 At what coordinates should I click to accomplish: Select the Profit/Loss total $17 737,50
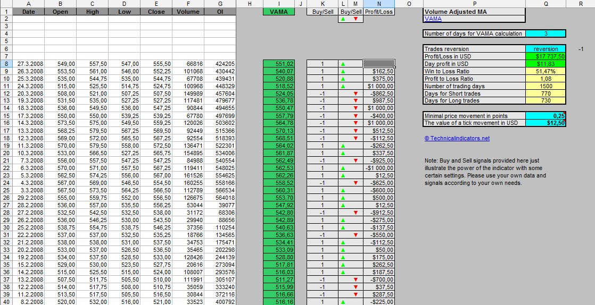pos(546,56)
